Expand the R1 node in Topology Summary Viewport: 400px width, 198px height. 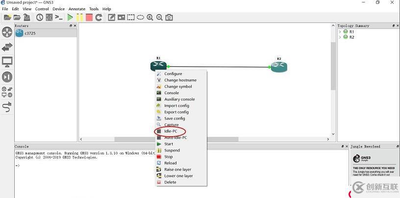pyautogui.click(x=340, y=32)
